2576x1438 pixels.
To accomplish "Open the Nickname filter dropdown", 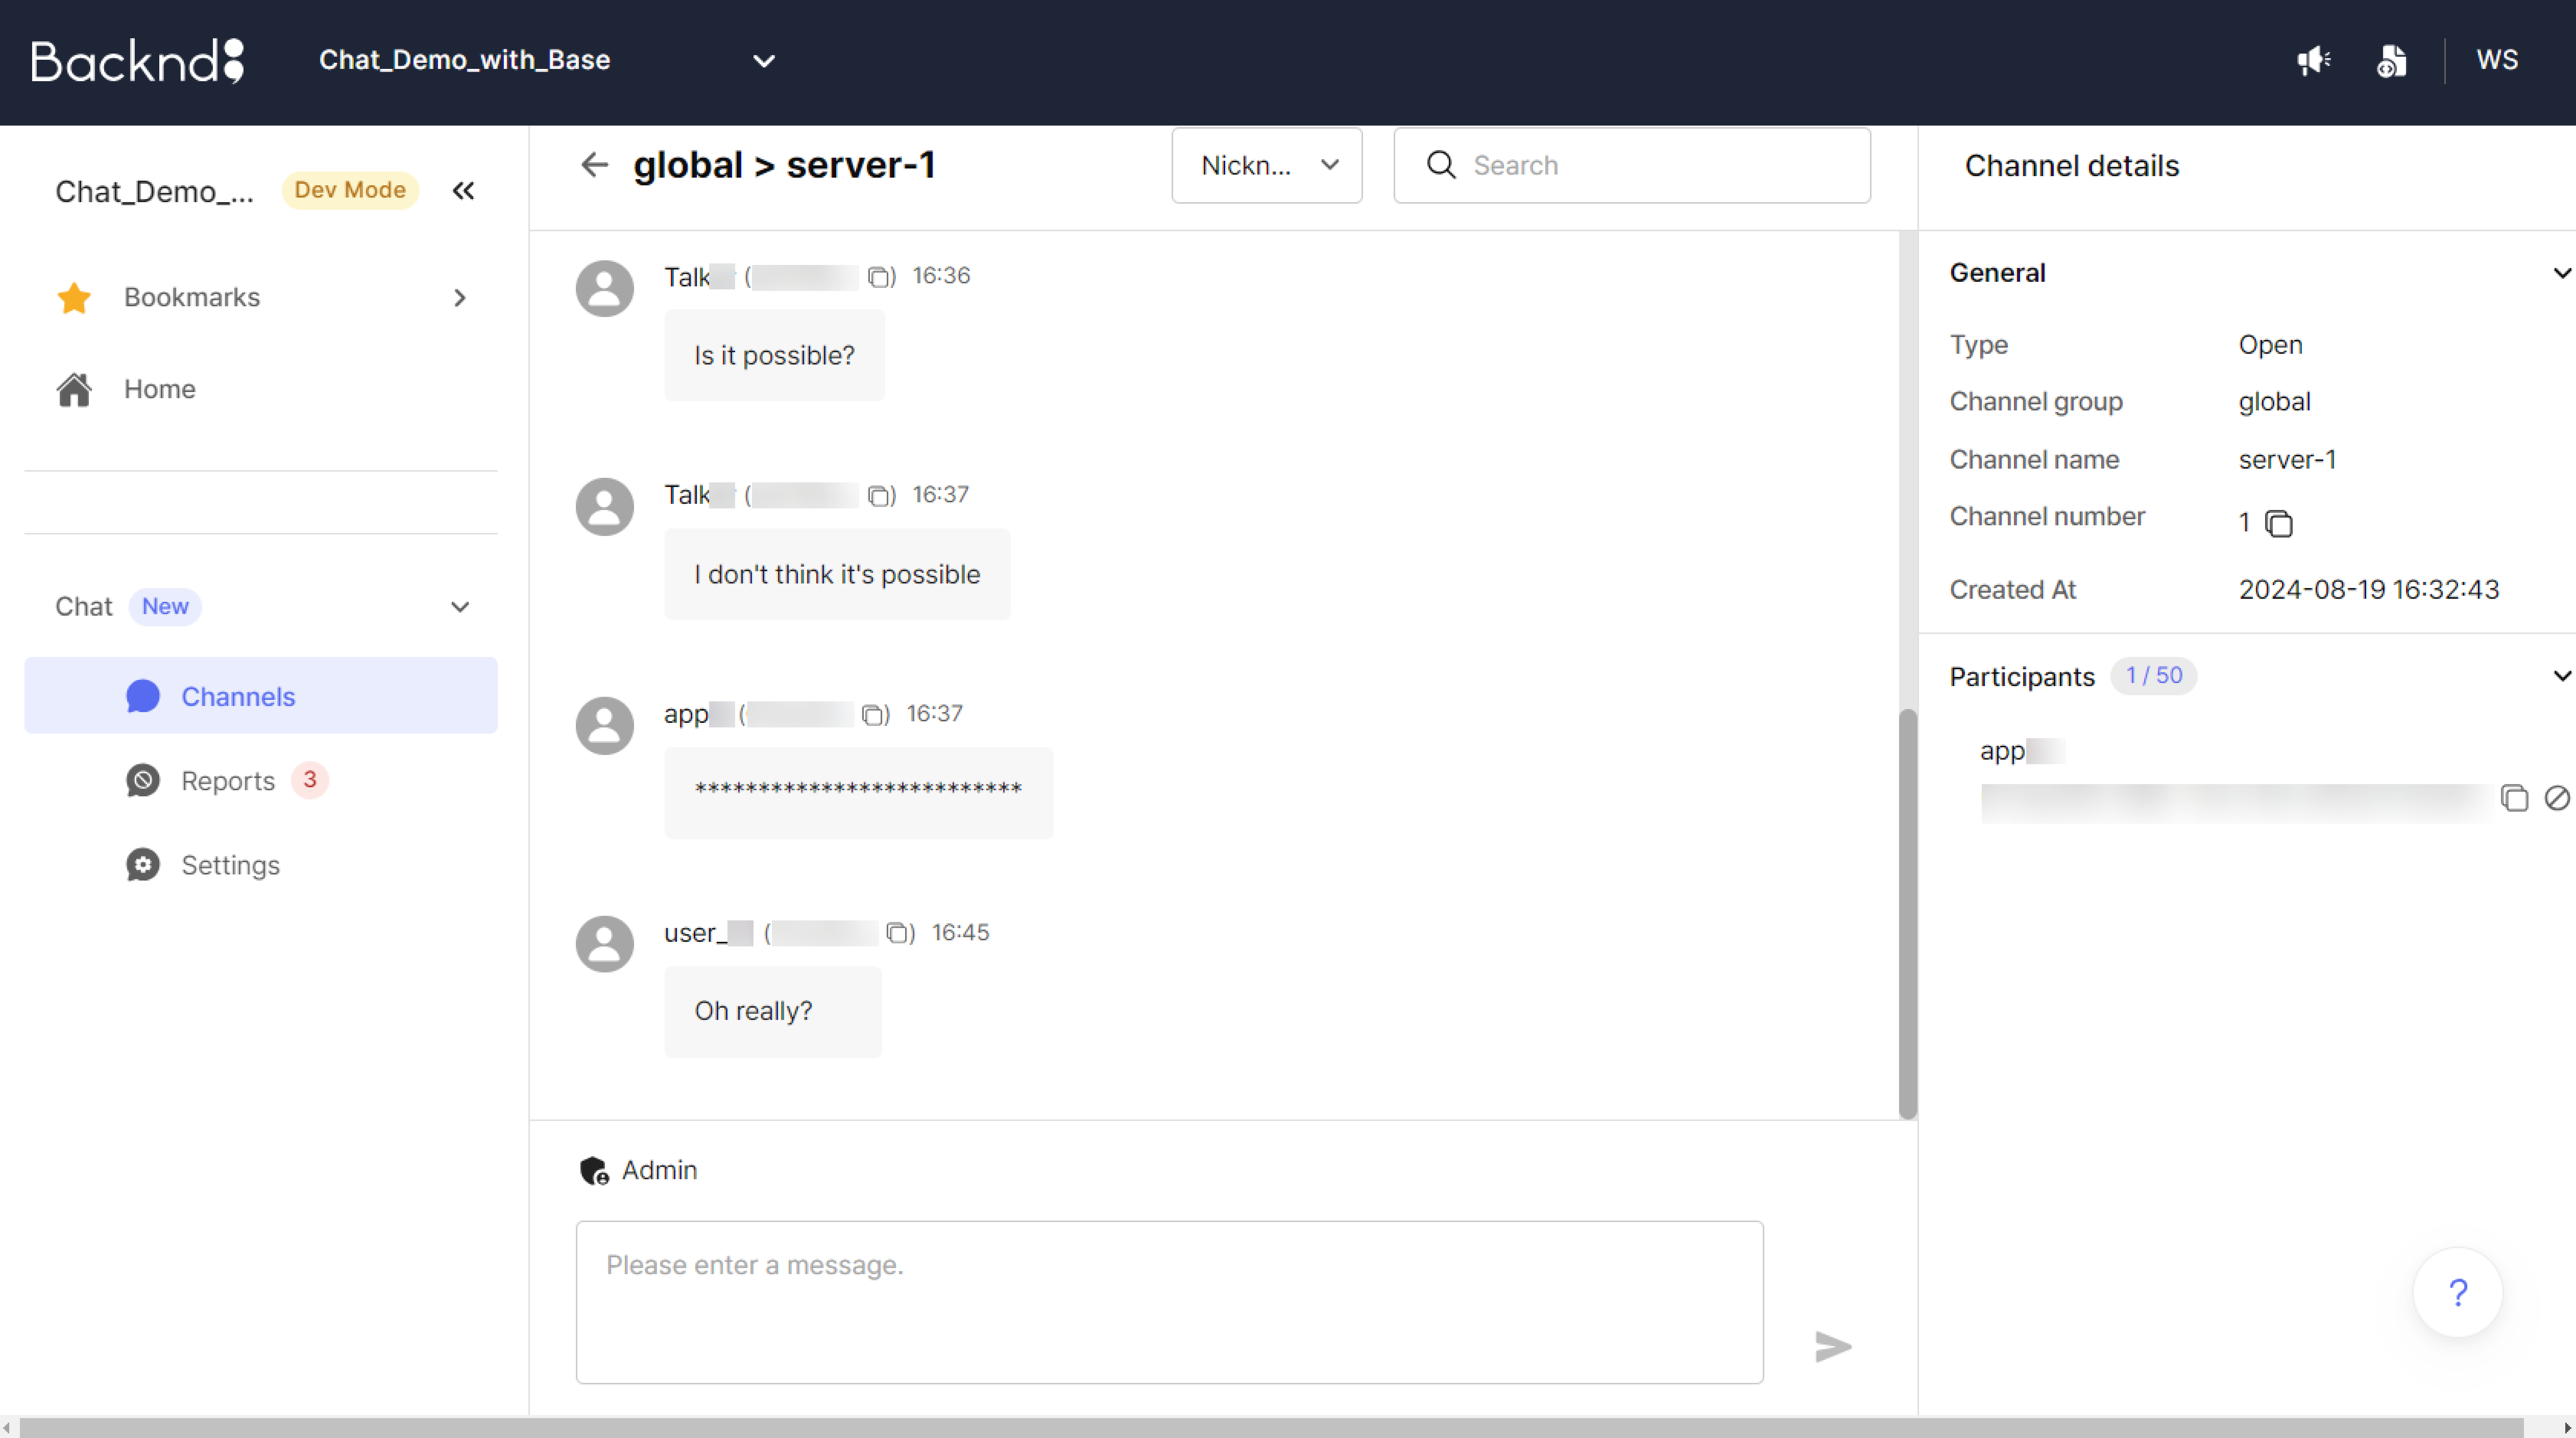I will tap(1267, 165).
